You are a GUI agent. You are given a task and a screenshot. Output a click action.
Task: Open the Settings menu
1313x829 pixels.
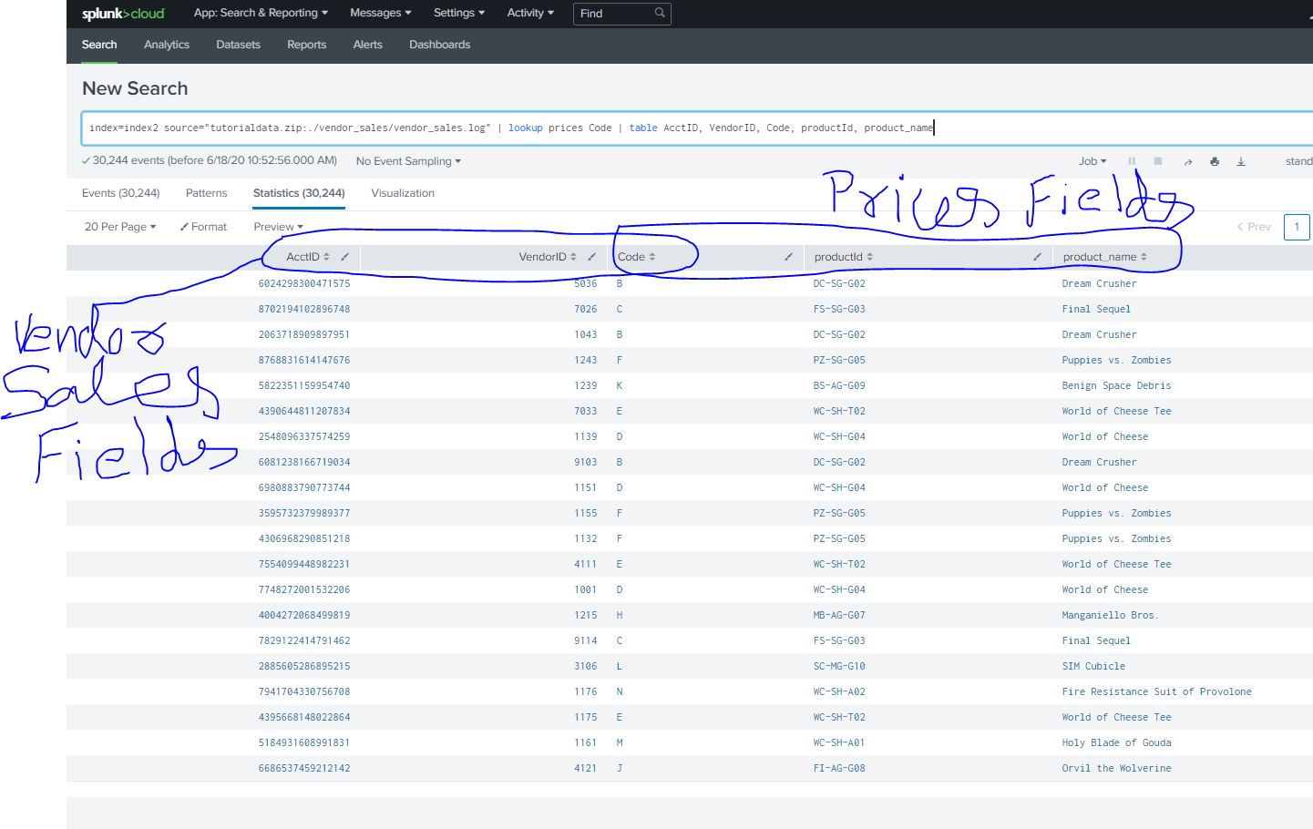pos(458,13)
